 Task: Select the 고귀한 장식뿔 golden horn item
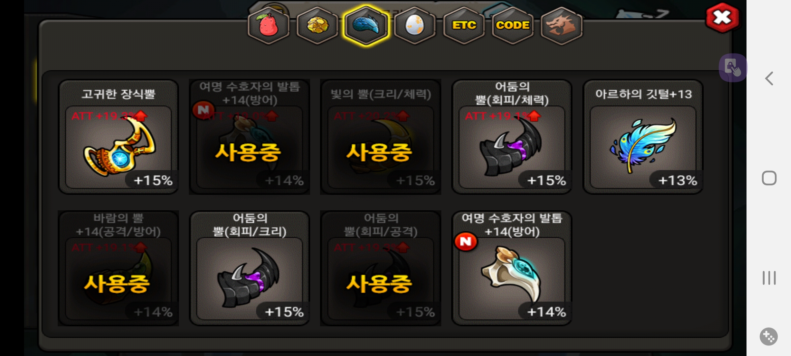(x=118, y=137)
